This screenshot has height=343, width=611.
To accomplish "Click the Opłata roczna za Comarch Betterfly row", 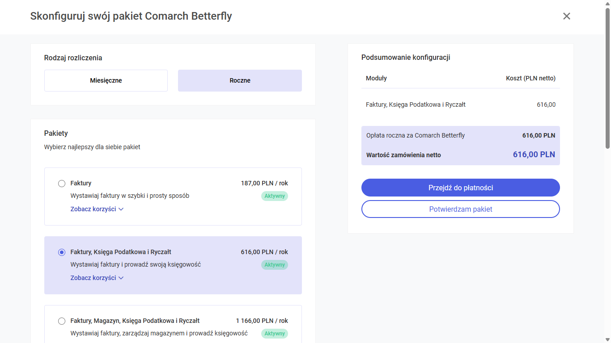I will click(x=460, y=135).
